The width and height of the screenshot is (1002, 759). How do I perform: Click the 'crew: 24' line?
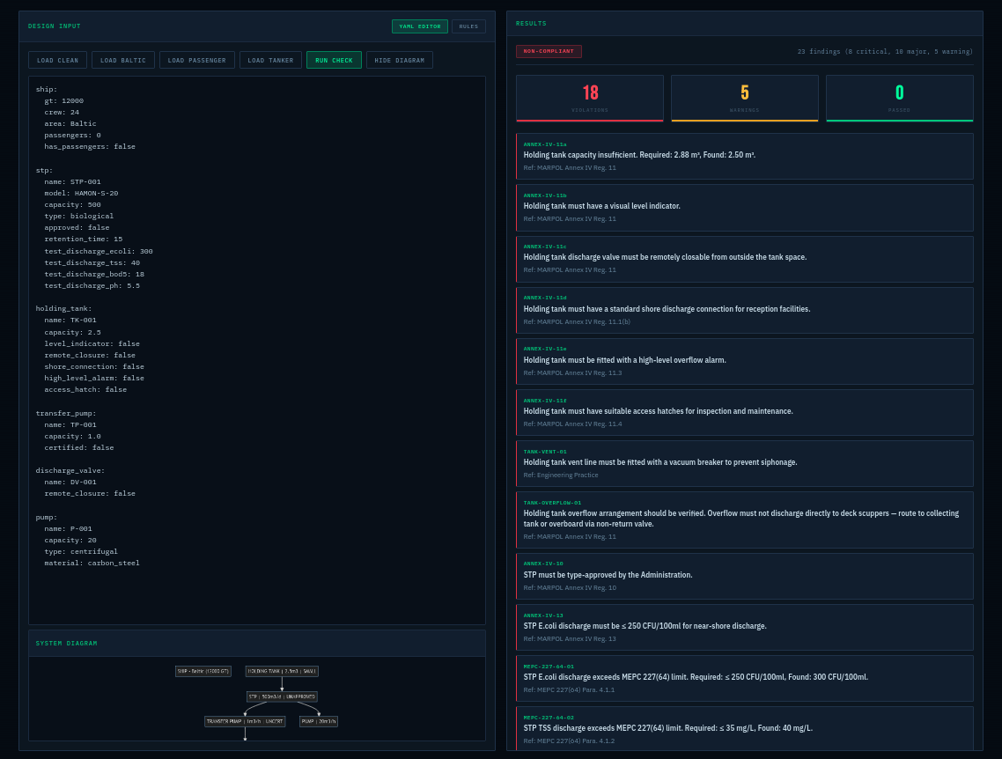[x=62, y=113]
